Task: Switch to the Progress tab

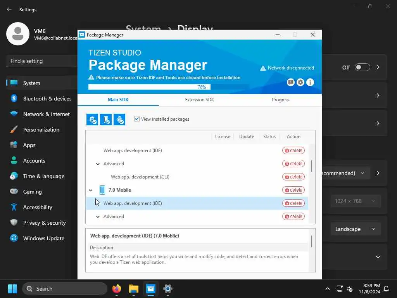Action: click(x=281, y=100)
